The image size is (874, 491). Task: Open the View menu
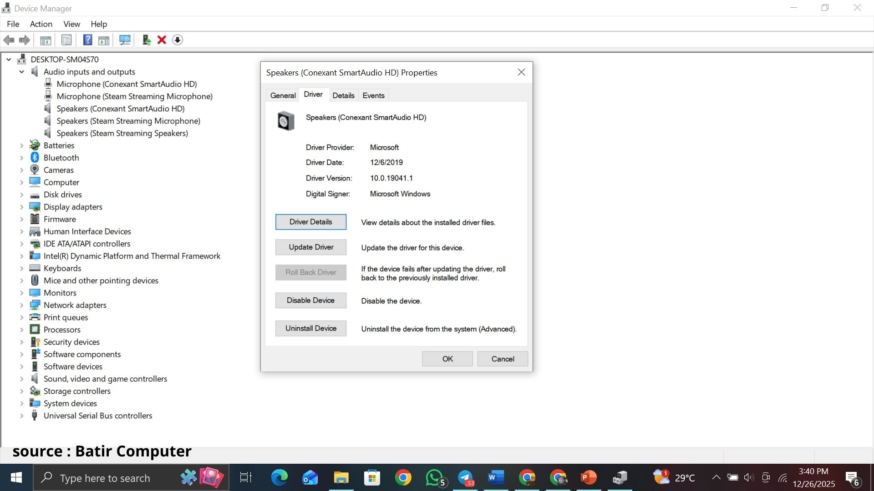pyautogui.click(x=71, y=24)
